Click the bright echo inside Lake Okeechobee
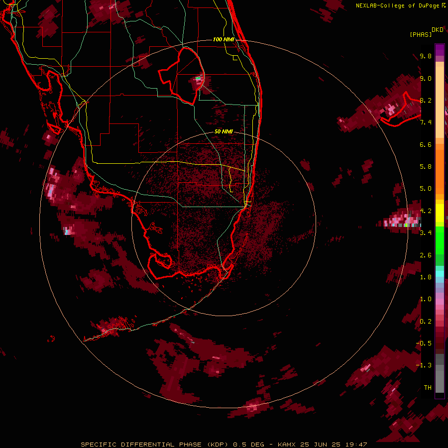The height and width of the screenshot is (448, 448). (x=199, y=78)
